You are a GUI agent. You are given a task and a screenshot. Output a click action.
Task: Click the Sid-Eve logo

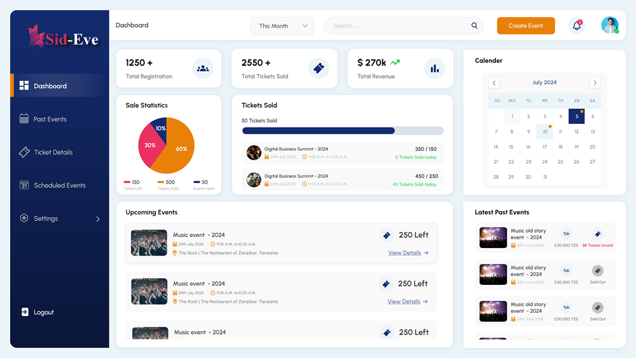[63, 38]
